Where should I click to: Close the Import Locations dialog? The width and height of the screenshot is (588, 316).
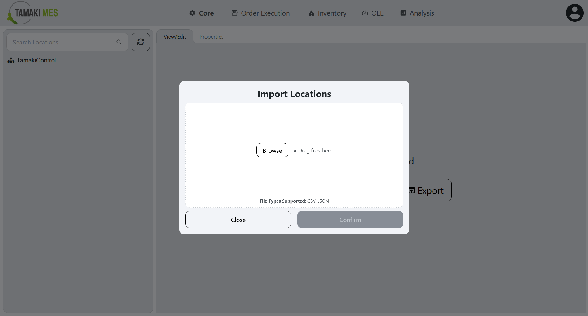(x=238, y=220)
